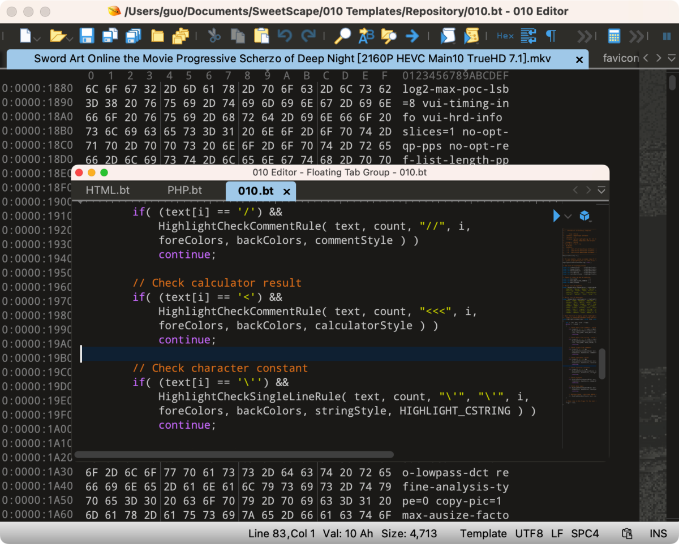Open the Find magnifying glass tool
679x544 pixels.
pos(342,36)
